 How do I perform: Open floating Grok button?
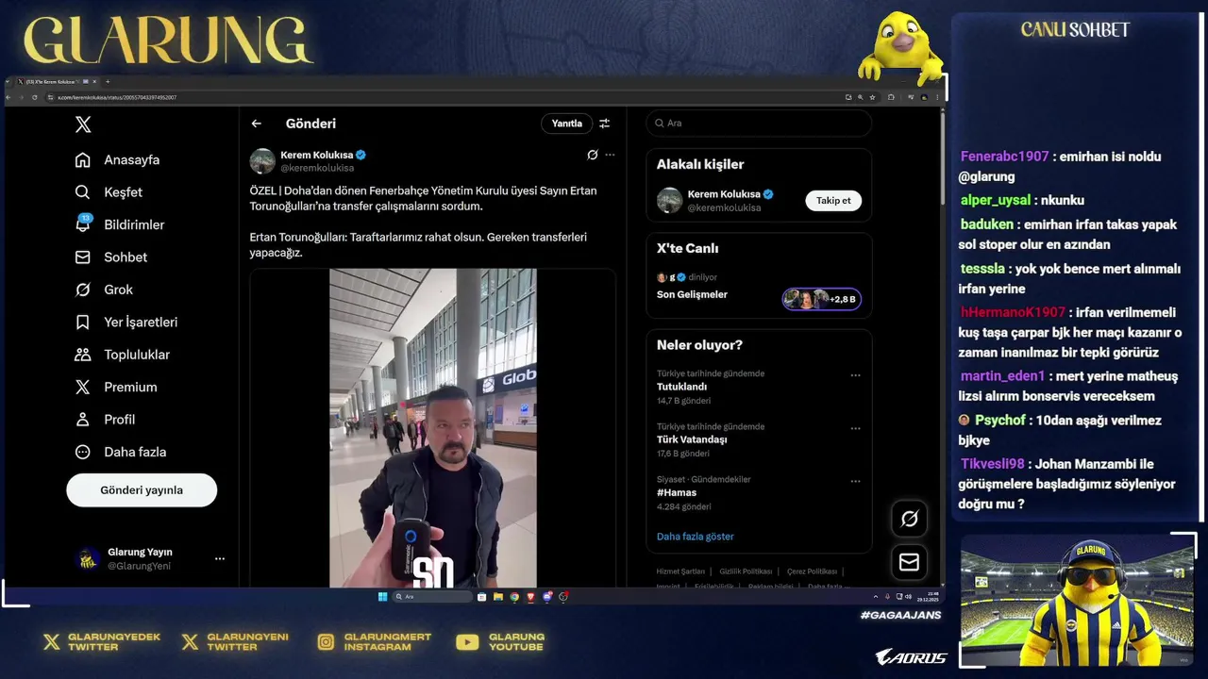pyautogui.click(x=910, y=519)
